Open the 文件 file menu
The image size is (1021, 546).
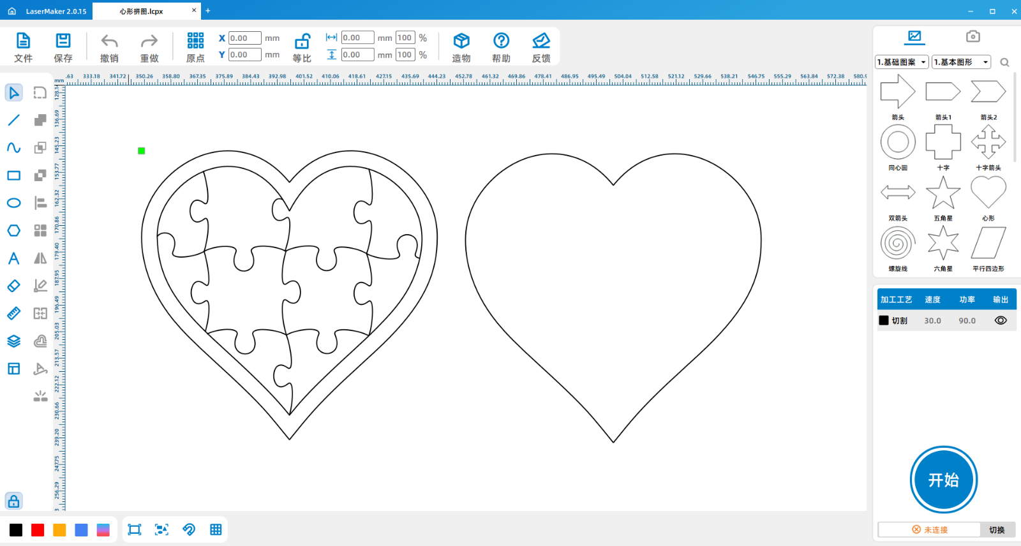point(23,48)
